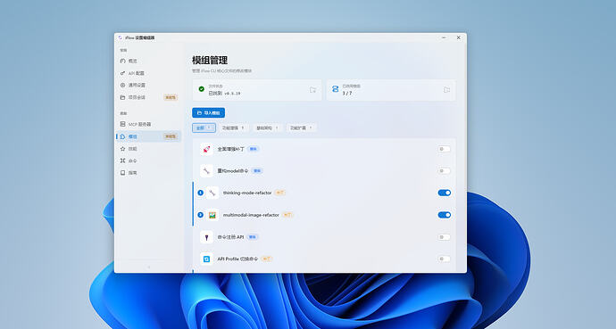Click the blue import module button
This screenshot has height=329, width=616.
(209, 113)
